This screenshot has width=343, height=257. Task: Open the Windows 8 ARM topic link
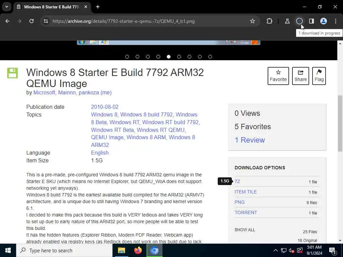coord(146,137)
